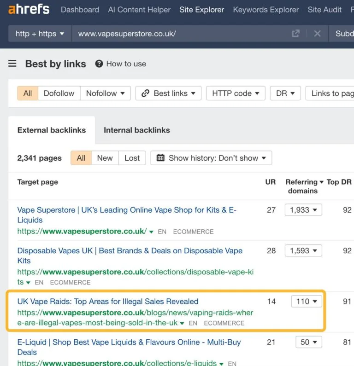Click the UR column header
Viewport: 354px width, 366px height.
[x=271, y=182]
